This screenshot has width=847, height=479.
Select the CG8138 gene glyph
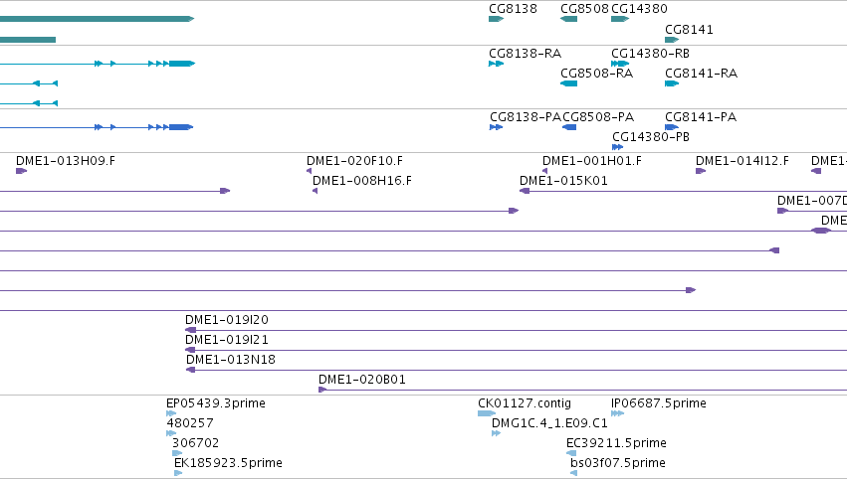(496, 19)
